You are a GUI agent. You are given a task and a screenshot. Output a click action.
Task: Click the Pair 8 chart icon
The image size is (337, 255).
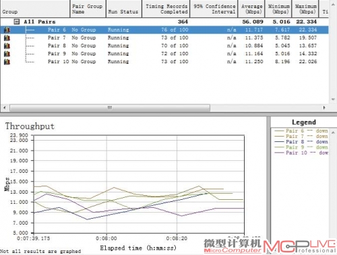(x=7, y=46)
